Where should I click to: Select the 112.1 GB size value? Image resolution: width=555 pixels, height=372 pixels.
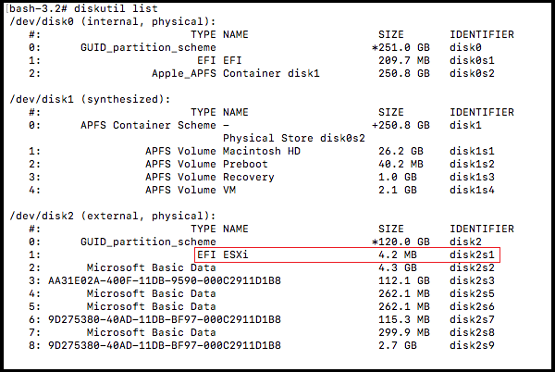[x=401, y=280]
